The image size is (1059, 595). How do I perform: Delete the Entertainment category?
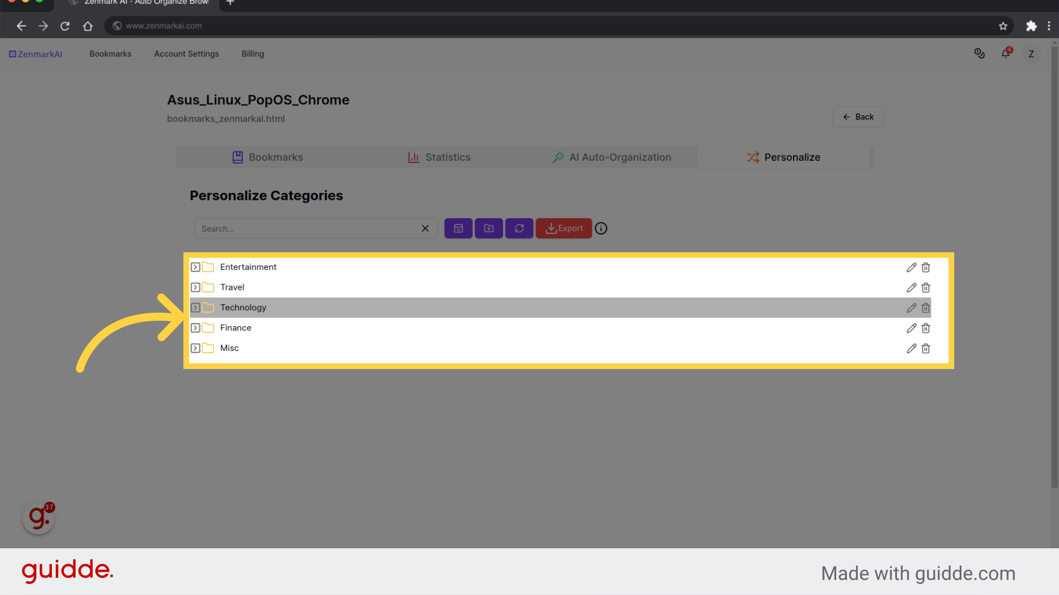[926, 267]
